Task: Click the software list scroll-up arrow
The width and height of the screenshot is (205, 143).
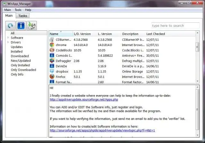Action: pos(197,33)
